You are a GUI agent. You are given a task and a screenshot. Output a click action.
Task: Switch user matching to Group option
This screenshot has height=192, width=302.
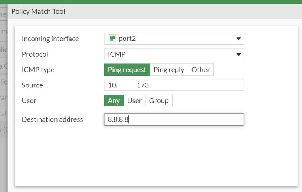click(159, 100)
